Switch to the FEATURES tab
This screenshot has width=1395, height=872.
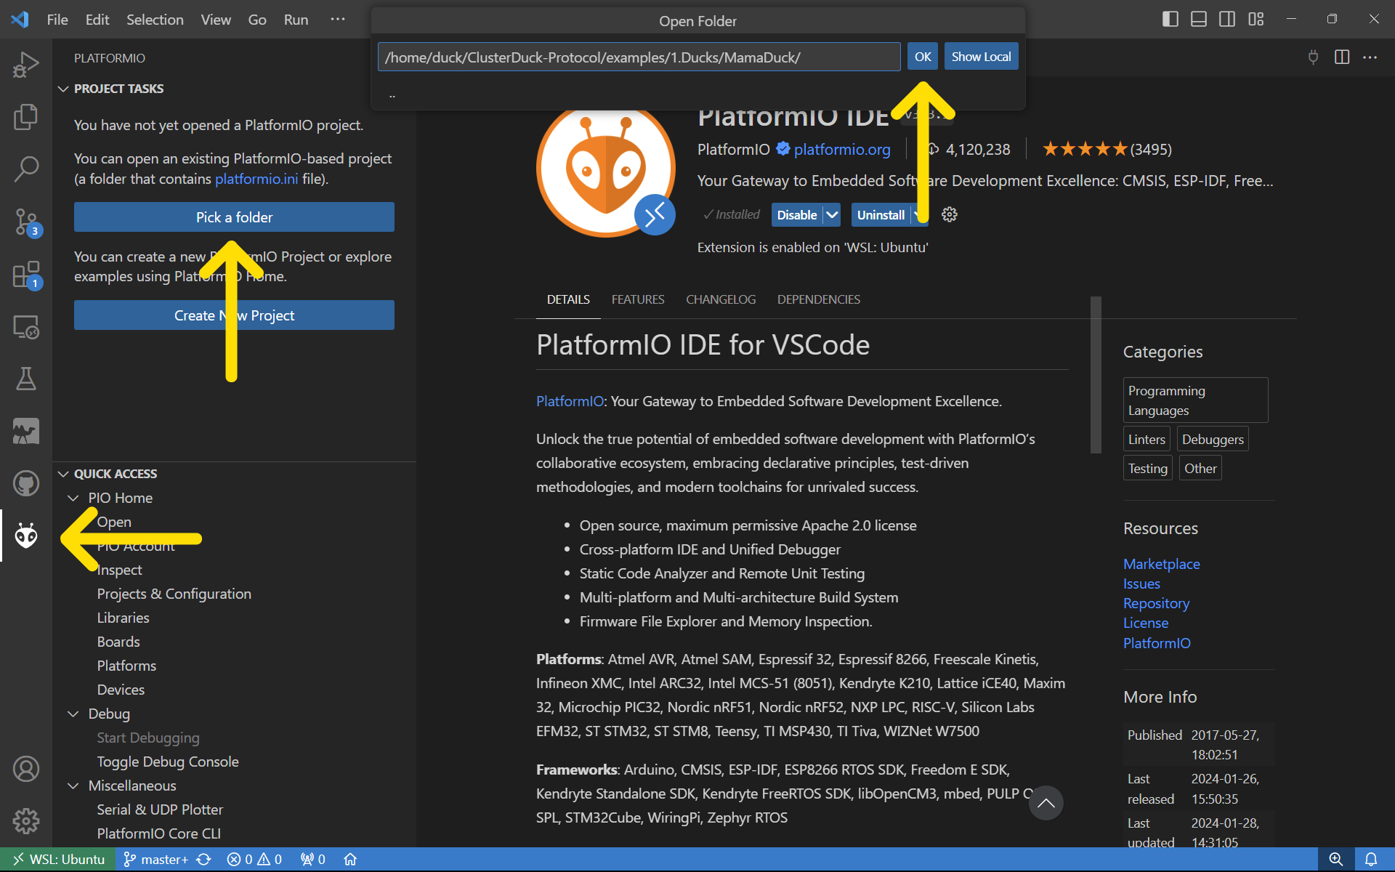(638, 299)
